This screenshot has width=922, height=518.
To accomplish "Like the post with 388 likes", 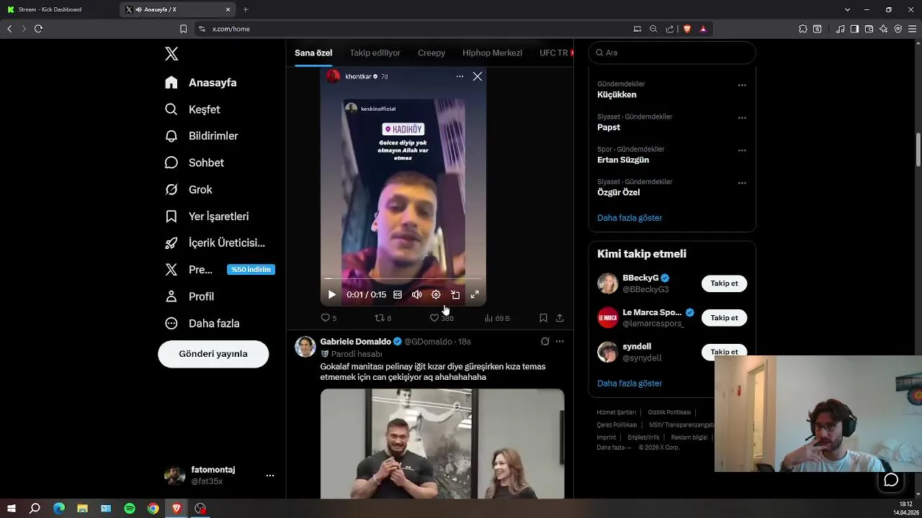I will click(x=441, y=317).
